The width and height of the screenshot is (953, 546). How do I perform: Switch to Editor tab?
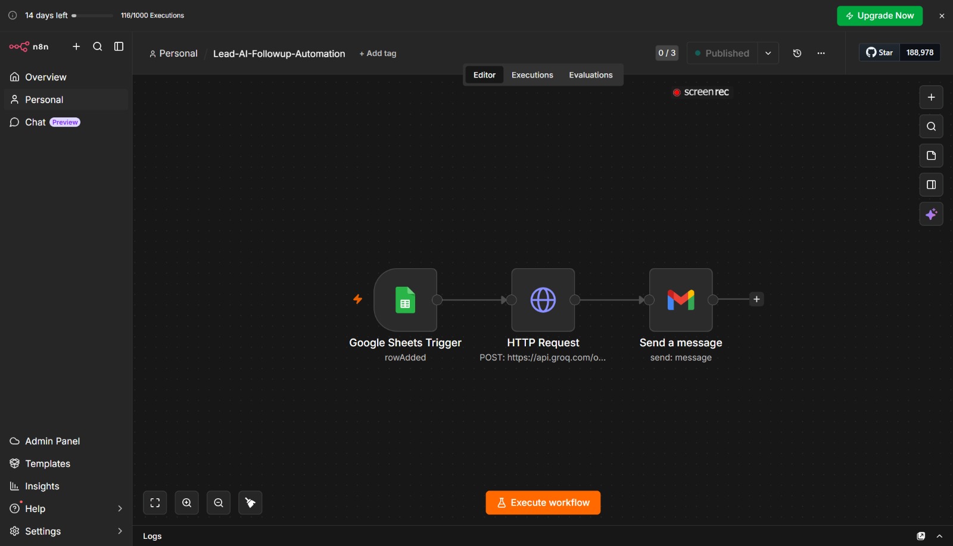(484, 75)
